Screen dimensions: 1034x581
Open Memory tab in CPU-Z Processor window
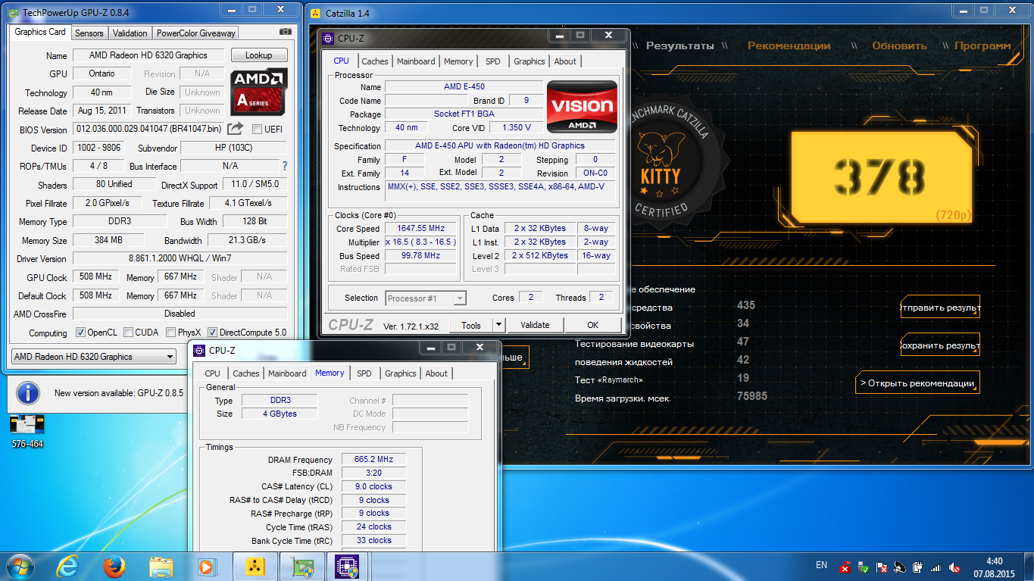pyautogui.click(x=458, y=61)
